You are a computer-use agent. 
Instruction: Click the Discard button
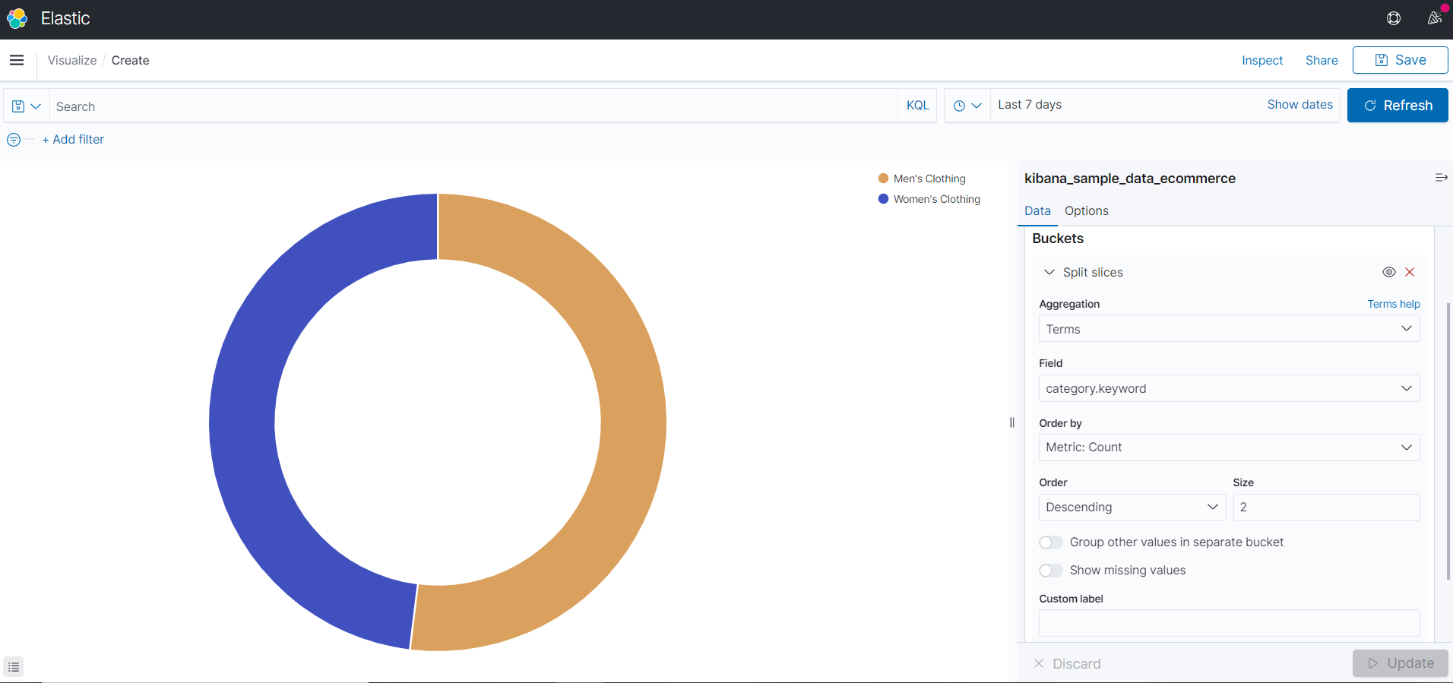coord(1068,663)
